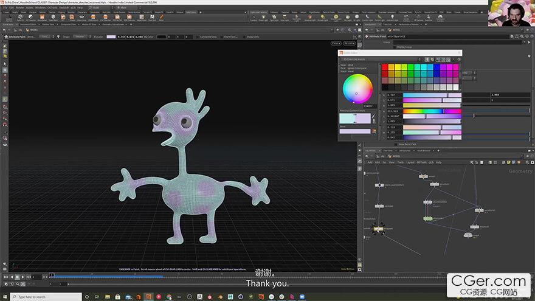Enable the Connected Only checkbox
Viewport: 535px width, 301px height.
(198, 36)
